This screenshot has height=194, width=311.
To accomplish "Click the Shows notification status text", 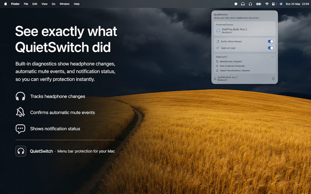I will (x=55, y=129).
